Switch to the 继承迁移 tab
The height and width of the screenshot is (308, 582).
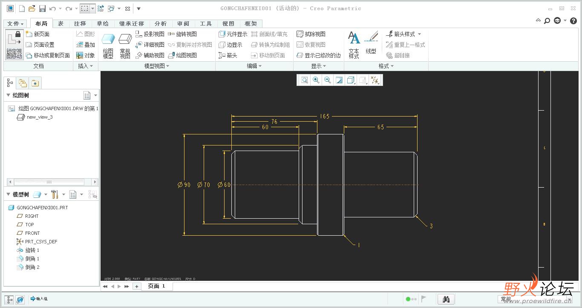point(132,24)
